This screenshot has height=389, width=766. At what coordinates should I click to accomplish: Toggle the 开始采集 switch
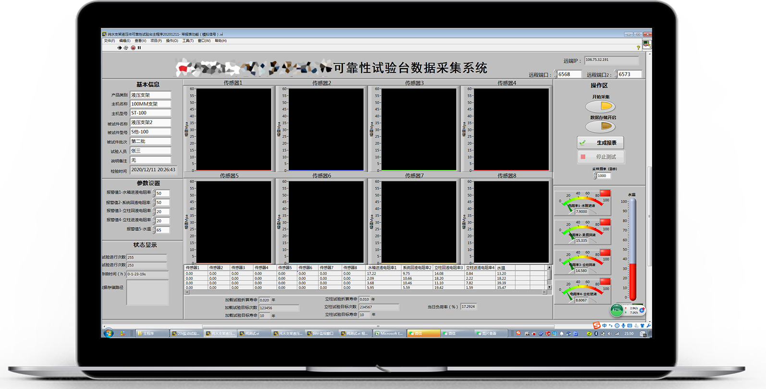point(600,106)
